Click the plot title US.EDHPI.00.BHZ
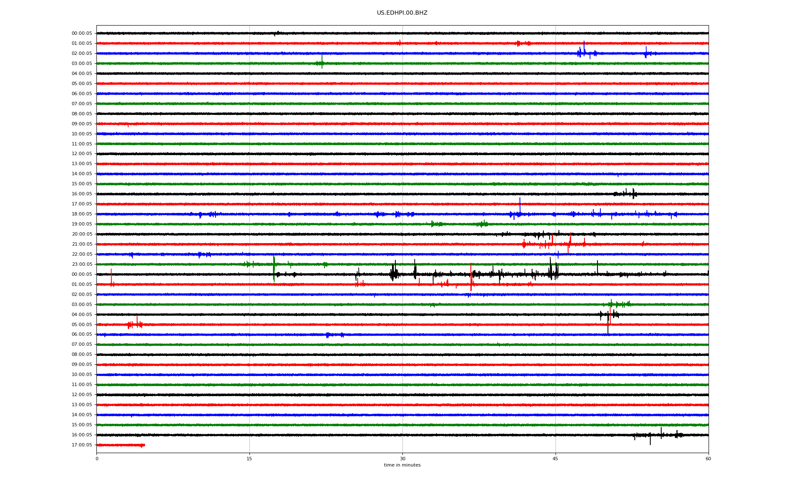 point(402,13)
